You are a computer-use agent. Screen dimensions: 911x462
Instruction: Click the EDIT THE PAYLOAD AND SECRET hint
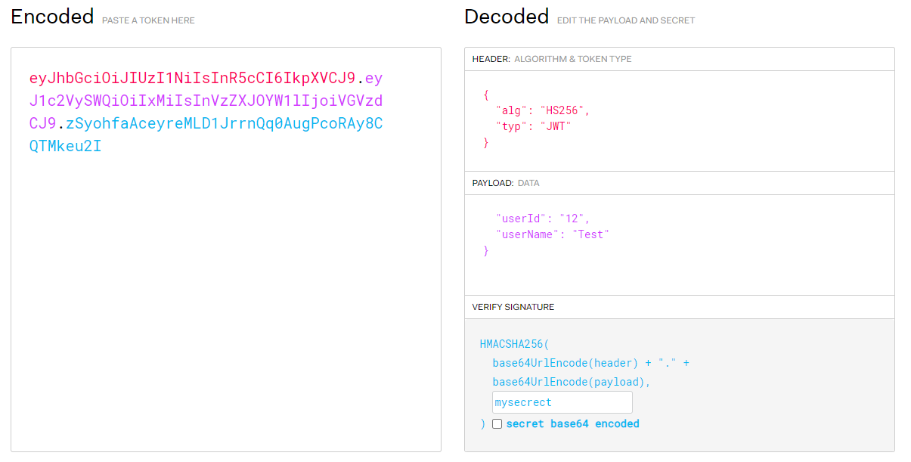point(626,20)
